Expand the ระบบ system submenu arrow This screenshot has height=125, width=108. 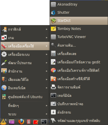[47, 114]
